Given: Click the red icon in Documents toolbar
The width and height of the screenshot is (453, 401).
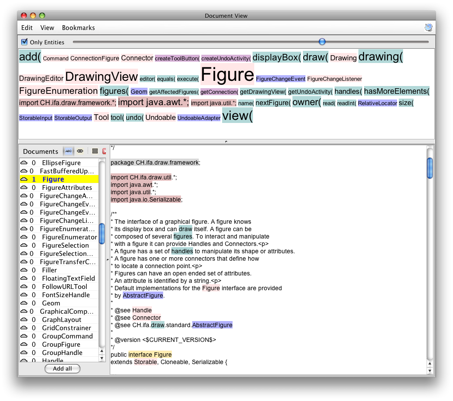Looking at the screenshot, I should 104,151.
